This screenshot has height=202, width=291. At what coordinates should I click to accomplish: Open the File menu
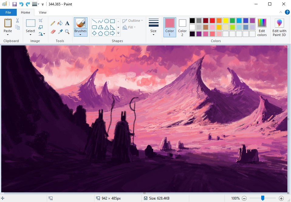[x=8, y=12]
